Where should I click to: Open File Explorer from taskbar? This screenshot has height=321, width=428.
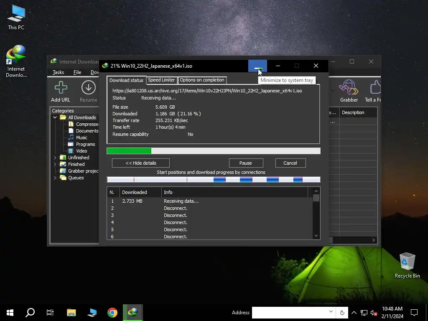click(x=71, y=313)
